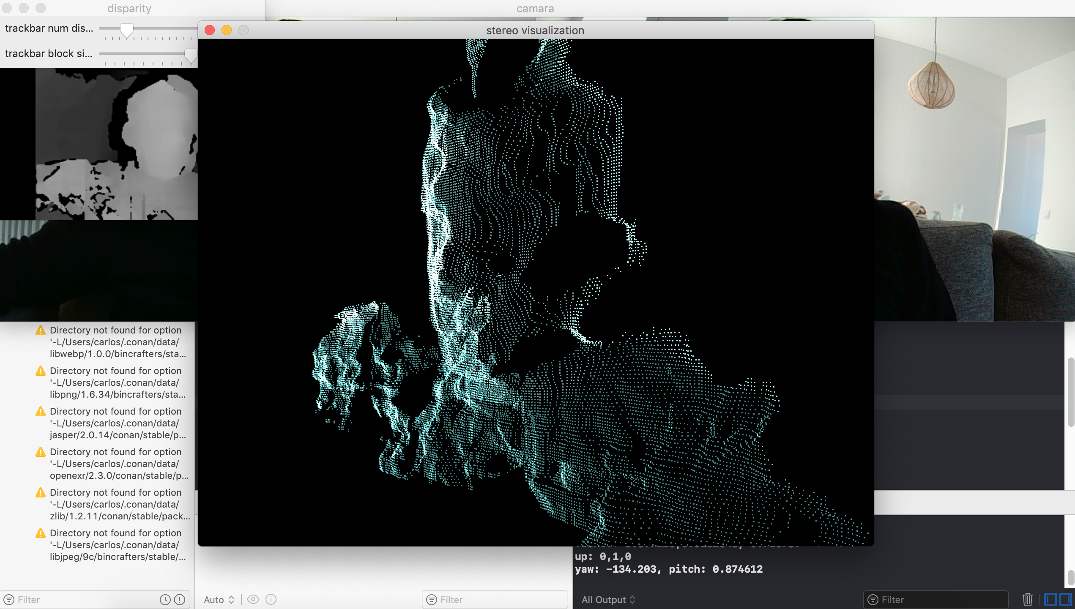Click the libjpeg warning icon

coord(41,533)
